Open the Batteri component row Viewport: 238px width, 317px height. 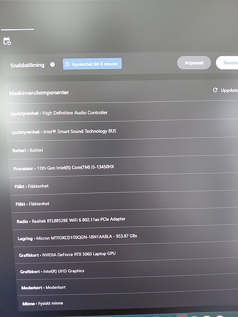[x=123, y=149]
